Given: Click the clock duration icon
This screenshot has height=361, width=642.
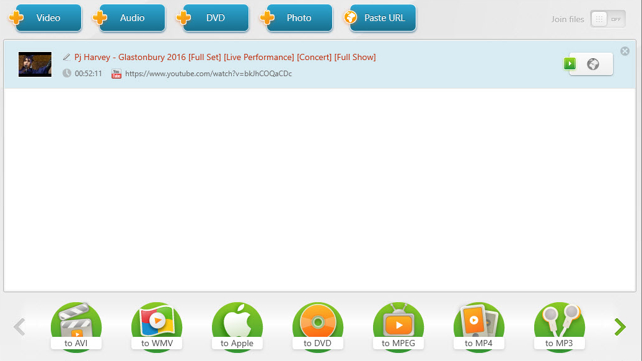Looking at the screenshot, I should [x=67, y=73].
